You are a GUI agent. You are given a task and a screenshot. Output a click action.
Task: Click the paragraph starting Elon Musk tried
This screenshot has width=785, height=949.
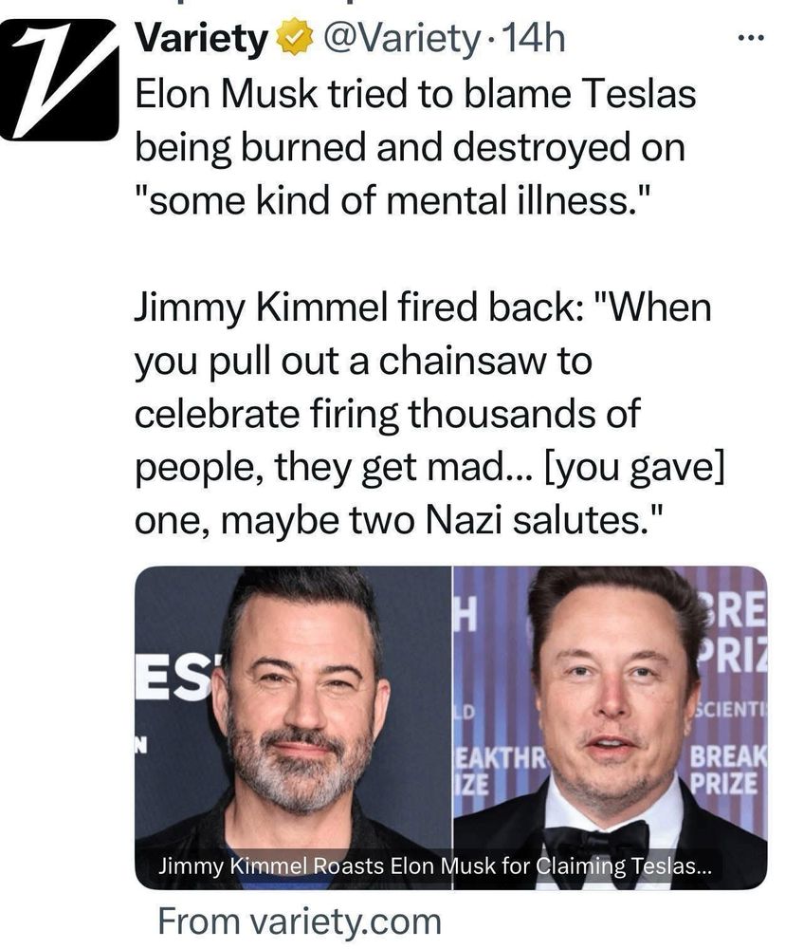(x=415, y=147)
